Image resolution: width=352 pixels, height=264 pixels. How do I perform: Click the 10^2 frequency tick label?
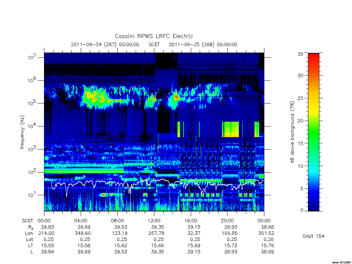(32, 172)
